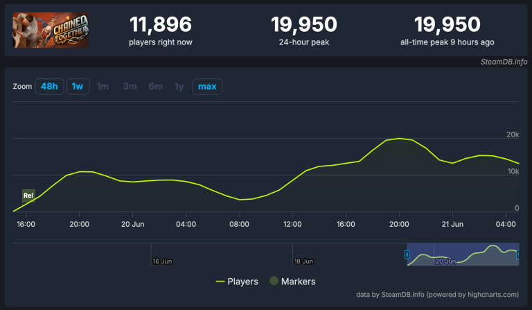The width and height of the screenshot is (532, 310).
Task: Show the max time range
Action: point(207,87)
